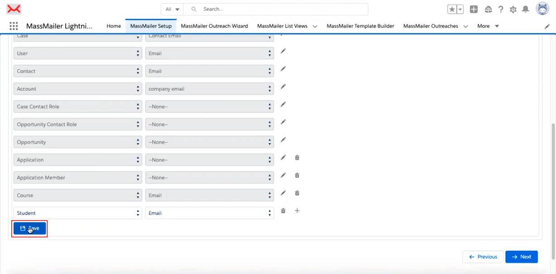Edit the Application Member row

click(283, 175)
